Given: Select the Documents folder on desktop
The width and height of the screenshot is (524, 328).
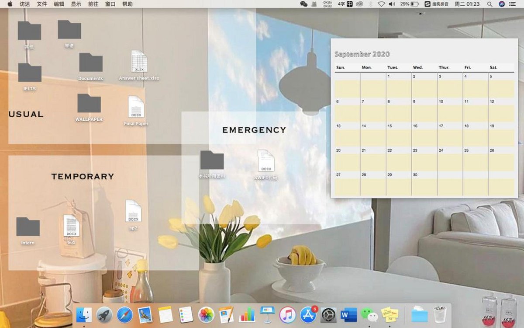Looking at the screenshot, I should click(90, 63).
